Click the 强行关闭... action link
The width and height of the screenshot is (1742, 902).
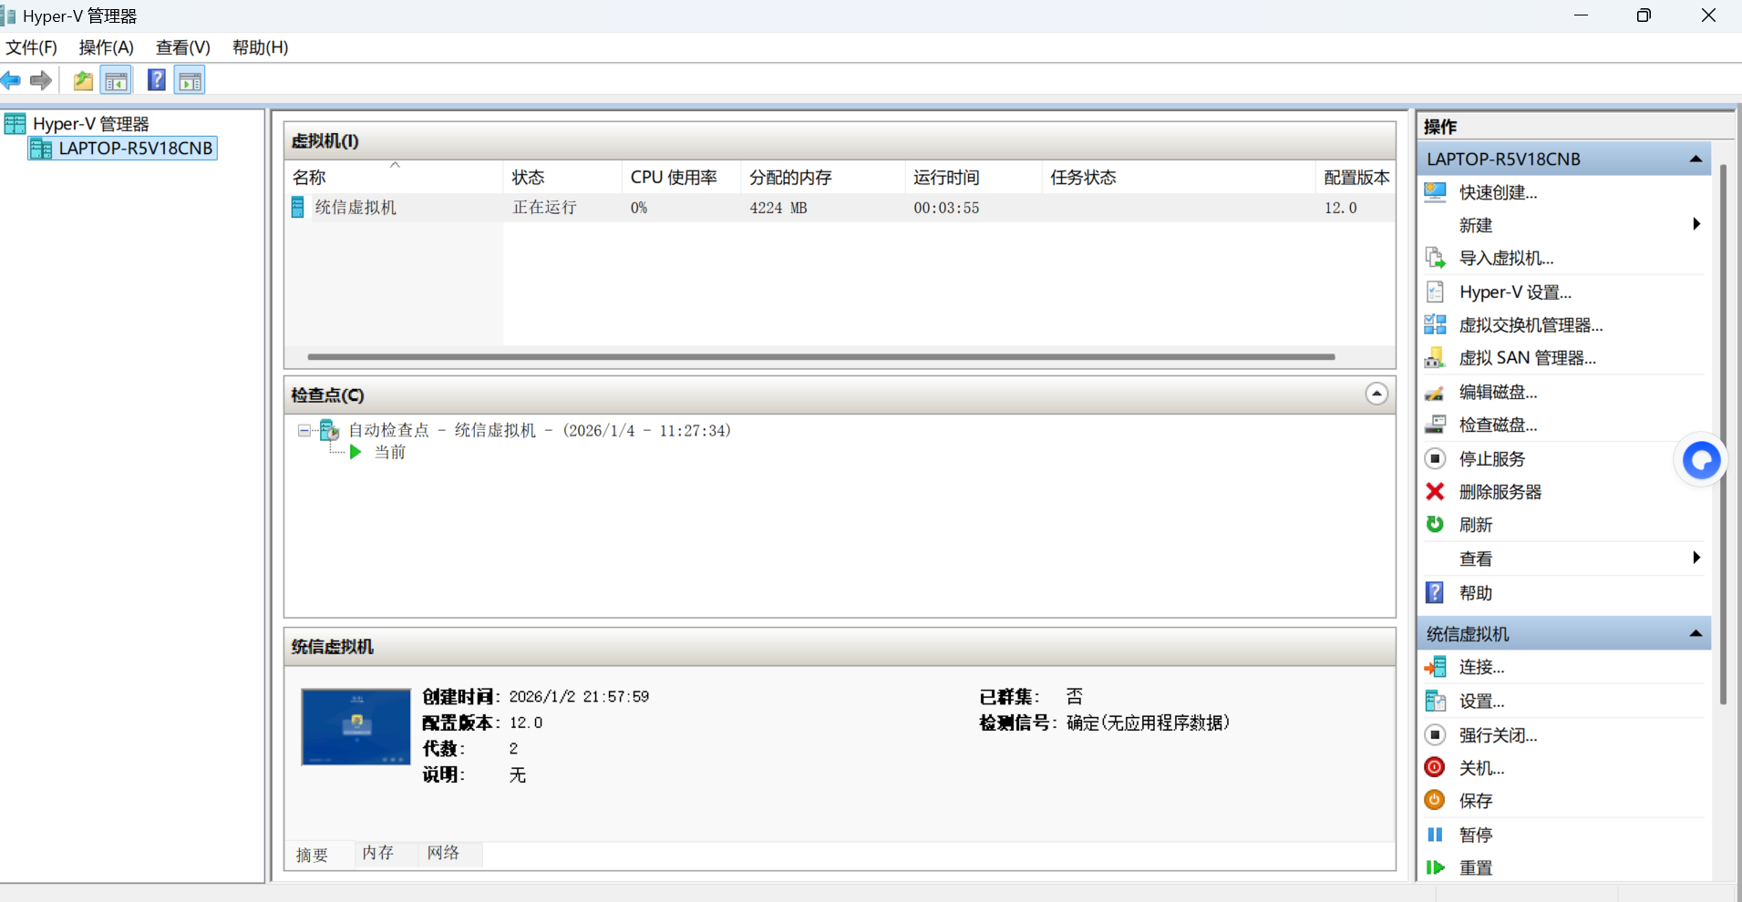(1498, 734)
